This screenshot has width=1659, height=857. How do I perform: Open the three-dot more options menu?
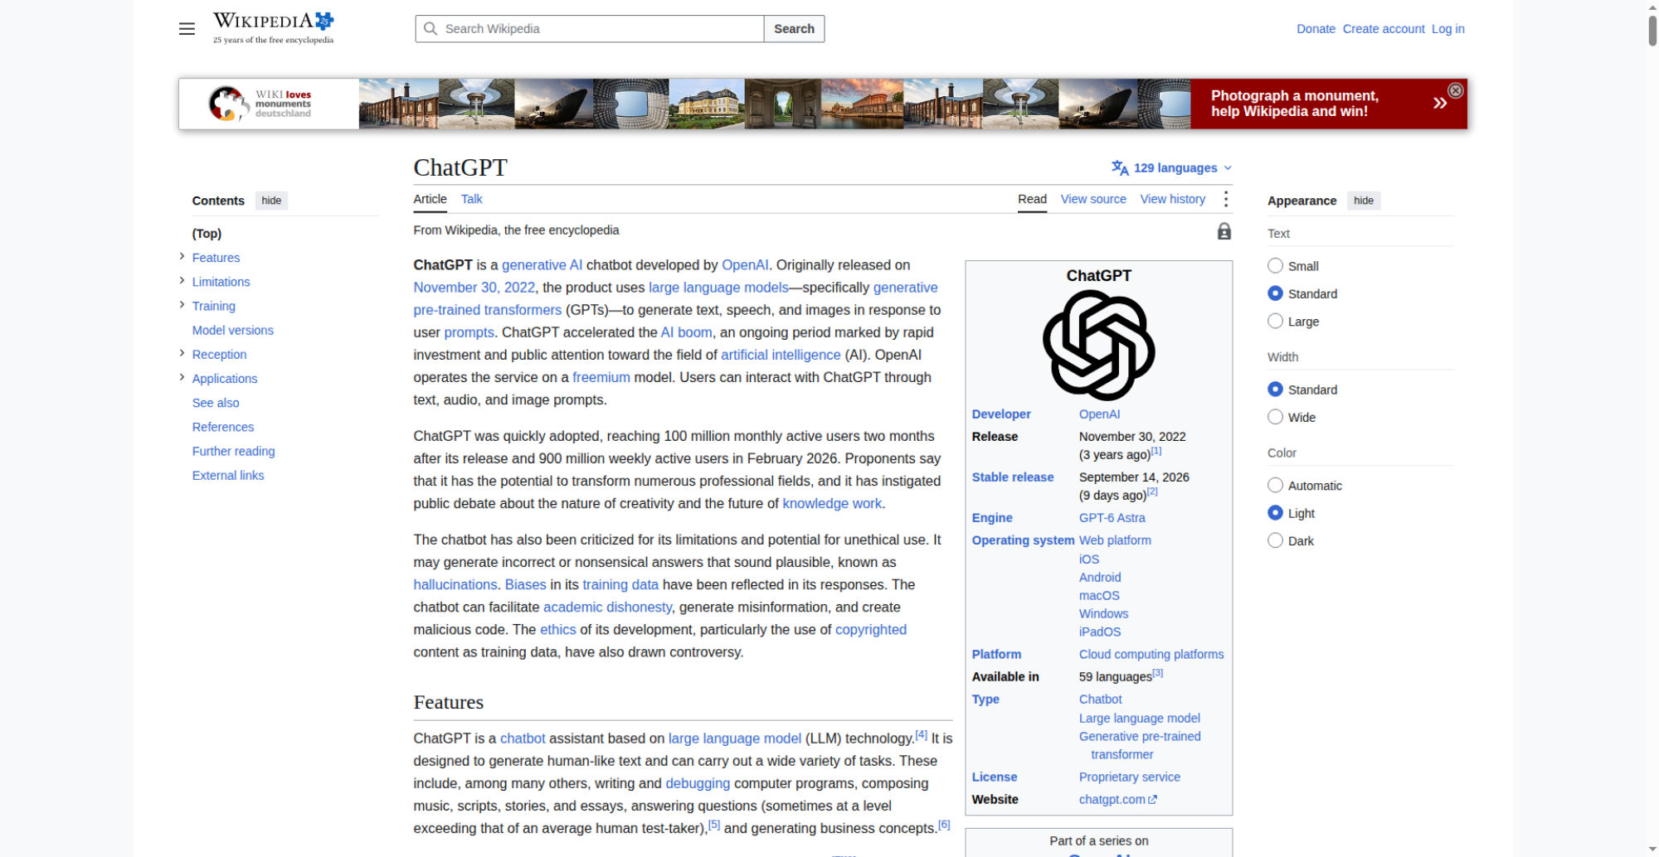coord(1225,199)
